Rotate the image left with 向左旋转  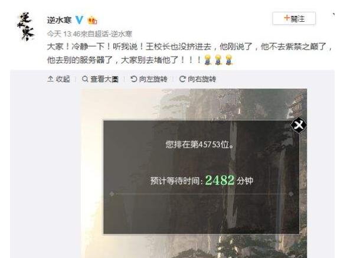click(x=149, y=79)
